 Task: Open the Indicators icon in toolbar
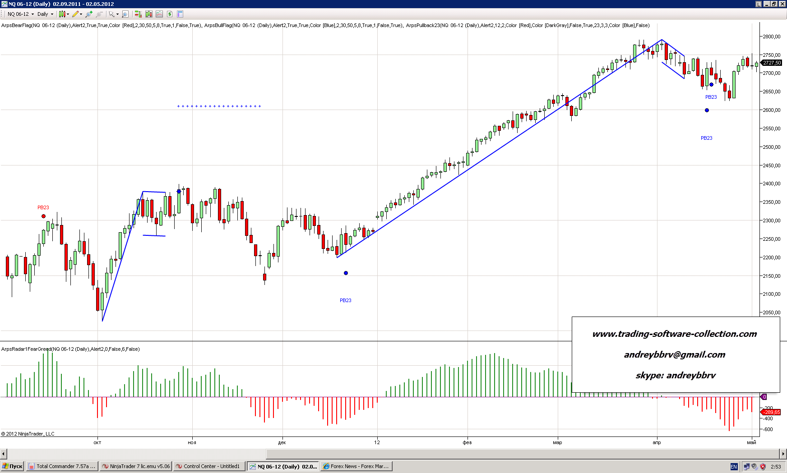[x=159, y=14]
